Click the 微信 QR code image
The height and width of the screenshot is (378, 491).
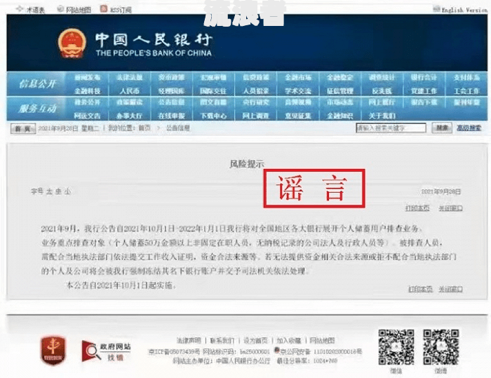(x=396, y=347)
